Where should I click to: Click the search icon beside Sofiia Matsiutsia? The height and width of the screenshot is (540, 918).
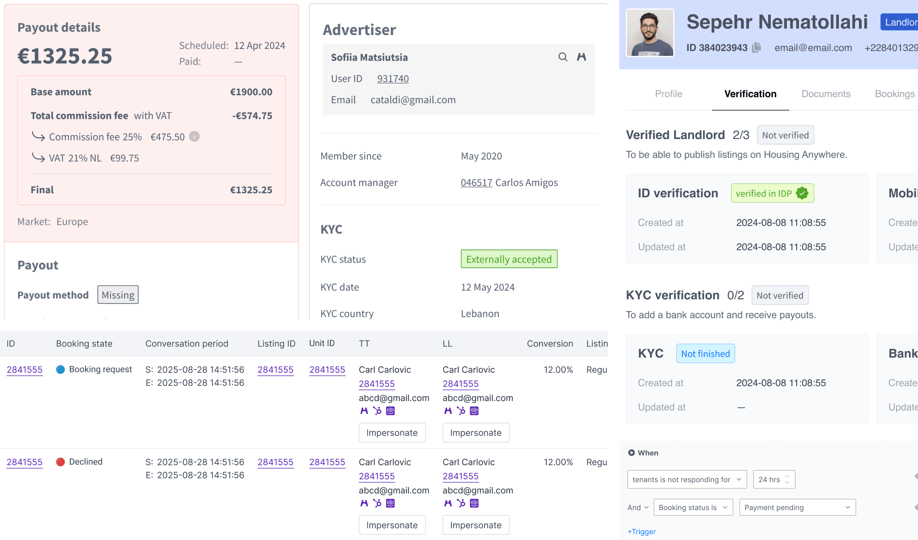click(x=563, y=57)
